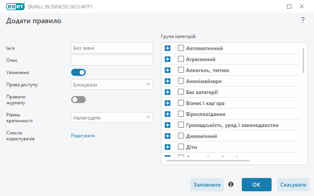
Task: Enable the Правило журналу toggle
Action: click(78, 100)
